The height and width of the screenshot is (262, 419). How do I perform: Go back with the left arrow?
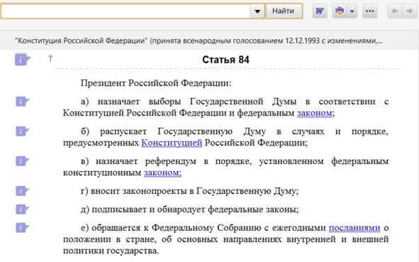(394, 11)
